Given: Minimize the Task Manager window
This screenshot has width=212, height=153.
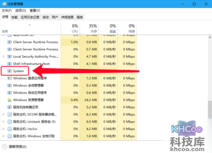Looking at the screenshot, I should click(x=183, y=4).
